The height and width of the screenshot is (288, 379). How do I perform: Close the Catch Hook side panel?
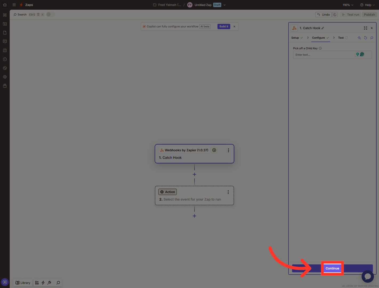372,28
